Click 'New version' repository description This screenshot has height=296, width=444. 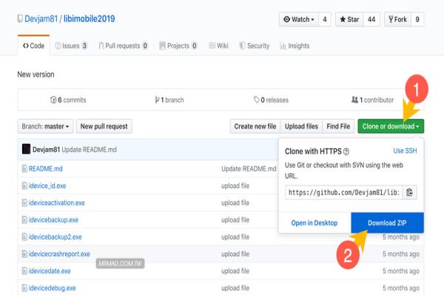coord(36,74)
